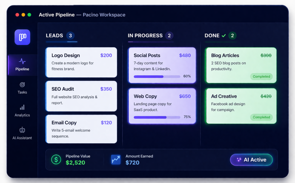This screenshot has height=183, width=295.
Task: Click the Web Copy progress bar
Action: (157, 117)
